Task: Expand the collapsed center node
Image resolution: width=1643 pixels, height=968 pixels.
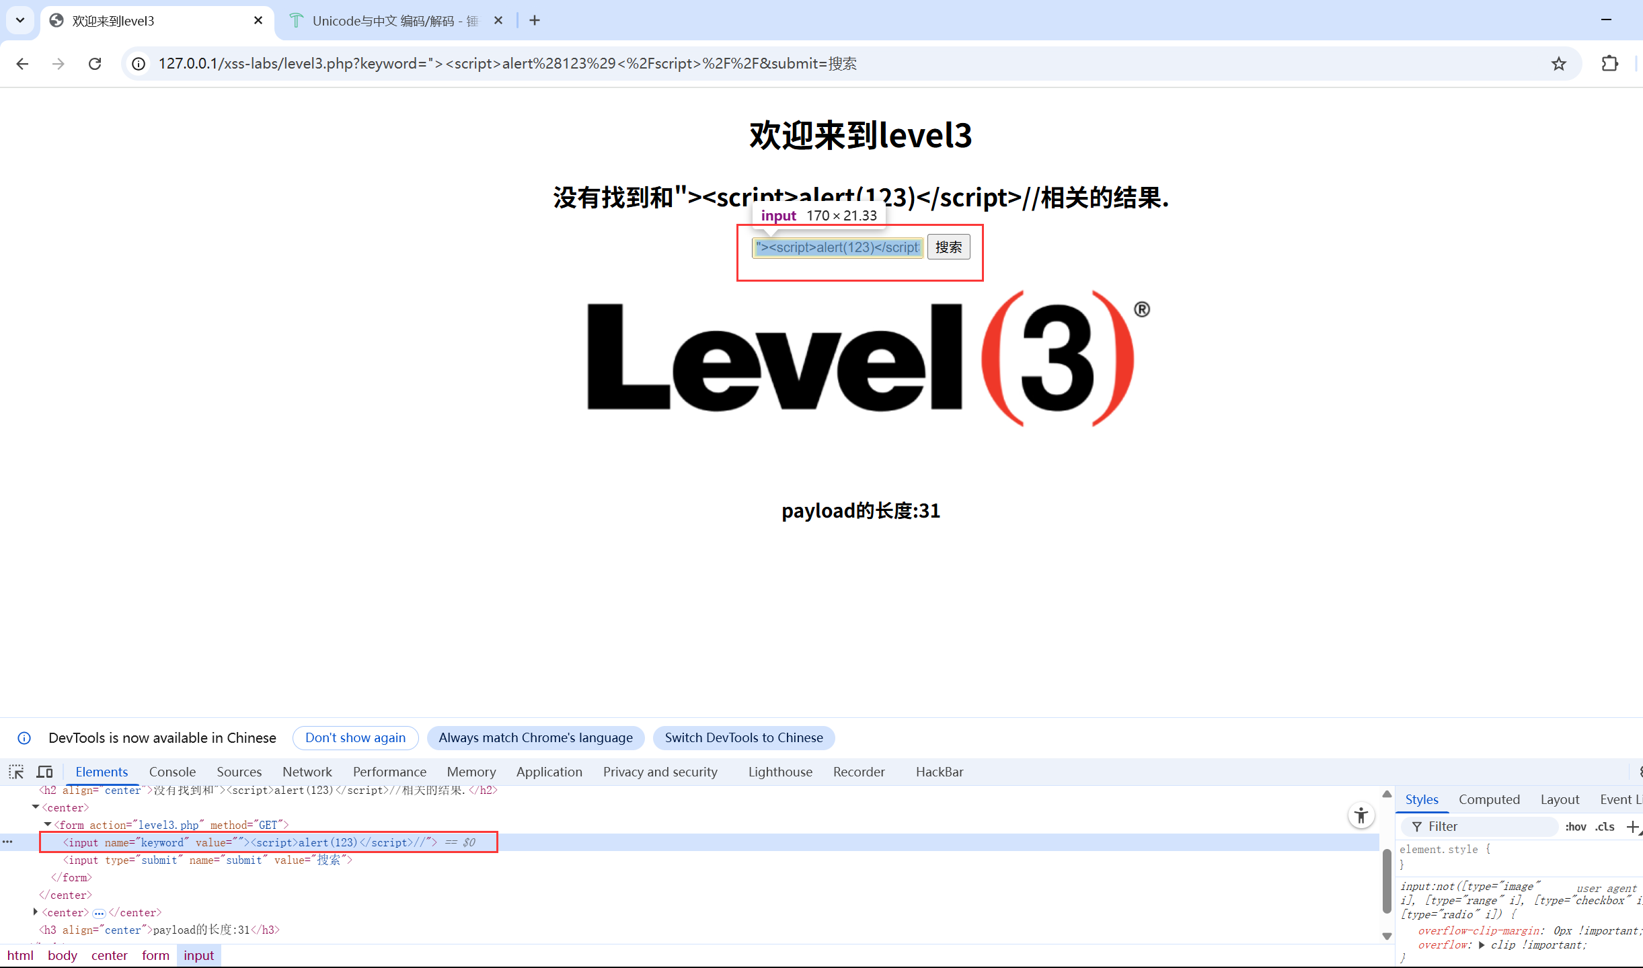Action: pyautogui.click(x=36, y=912)
